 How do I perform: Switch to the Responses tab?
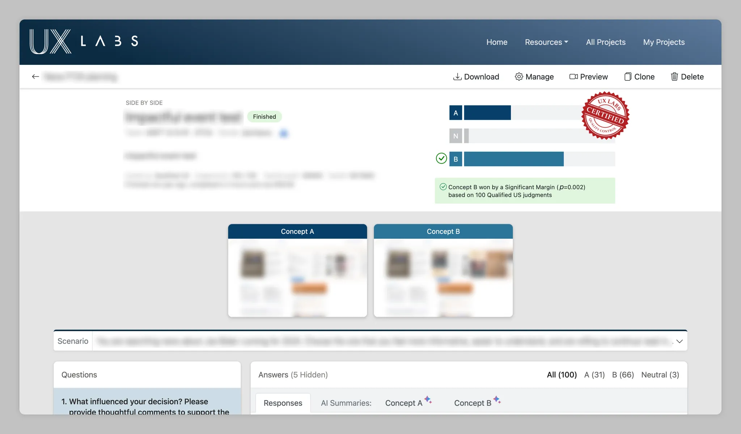(283, 403)
